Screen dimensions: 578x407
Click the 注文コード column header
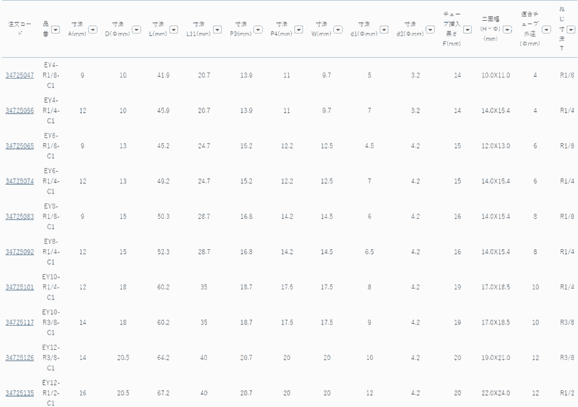(17, 28)
